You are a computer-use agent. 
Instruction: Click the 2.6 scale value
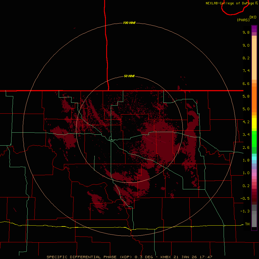[246, 148]
